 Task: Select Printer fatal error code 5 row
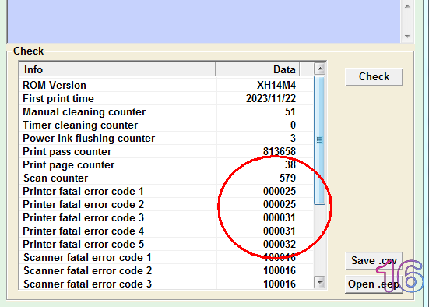pos(167,245)
